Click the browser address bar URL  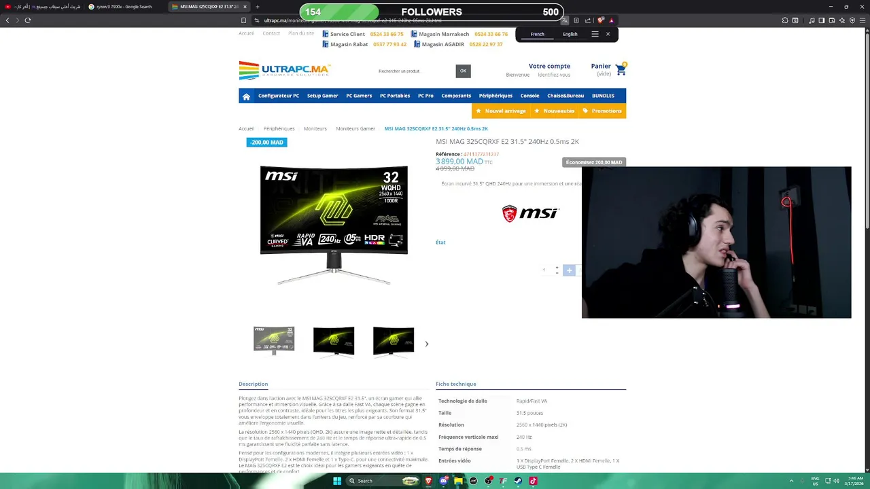(x=353, y=20)
